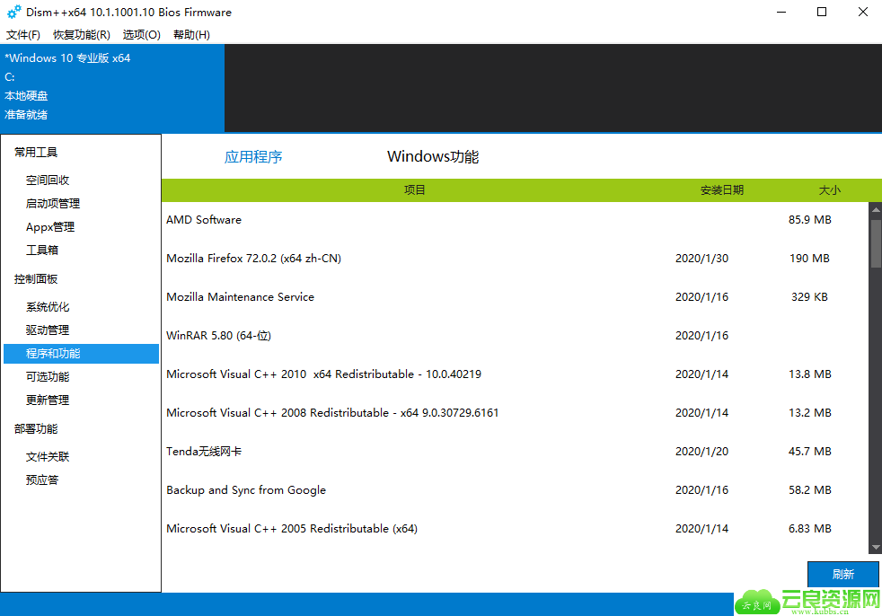
Task: Open the 文件(F) menu
Action: tap(23, 35)
